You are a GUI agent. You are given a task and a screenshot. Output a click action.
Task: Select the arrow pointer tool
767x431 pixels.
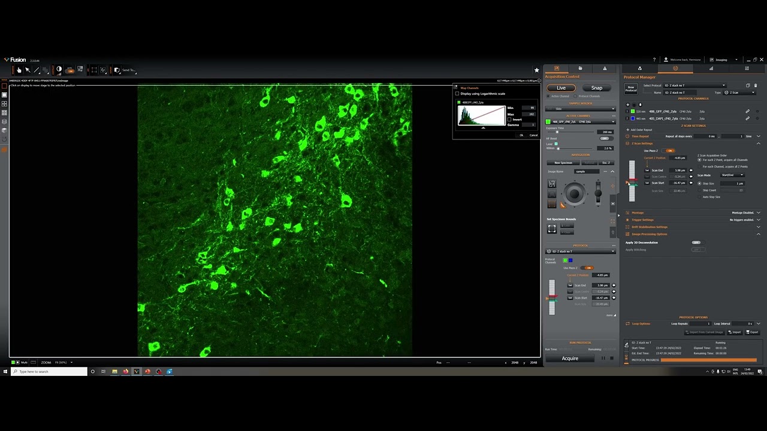coord(28,70)
